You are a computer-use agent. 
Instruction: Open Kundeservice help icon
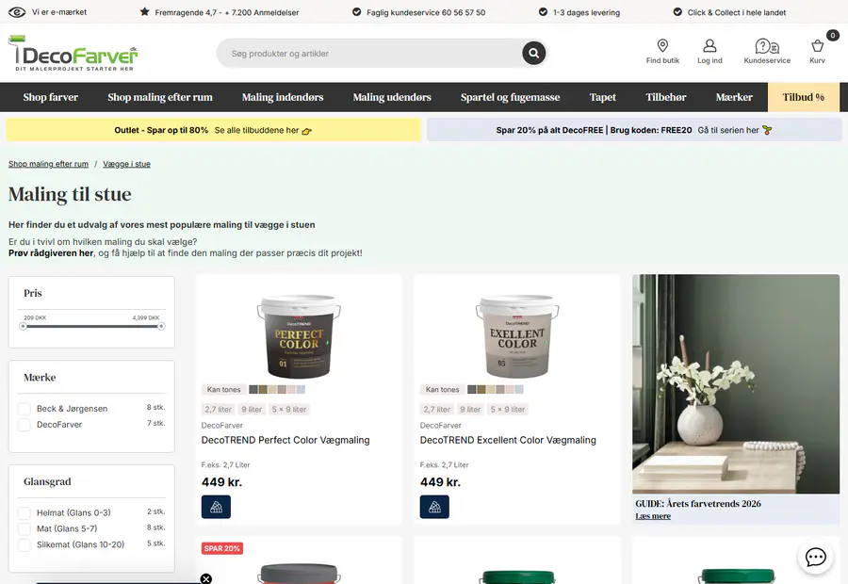click(x=767, y=52)
